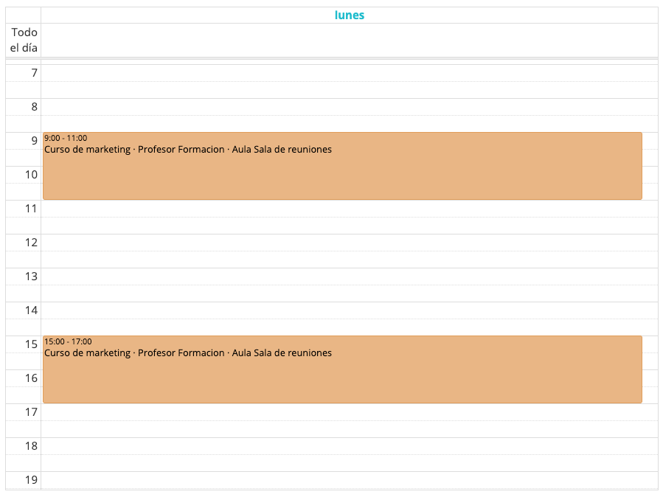Click the 18 hour label
663x497 pixels.
point(31,446)
